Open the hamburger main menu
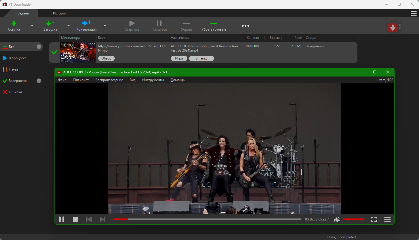 pos(414,13)
